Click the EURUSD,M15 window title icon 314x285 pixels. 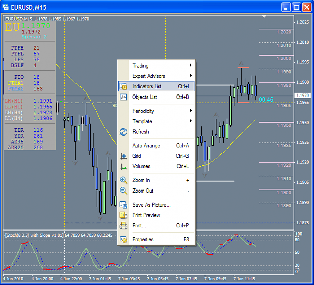[x=5, y=7]
